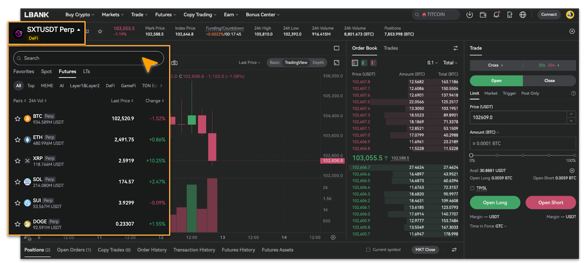Click the MKT Close button
The height and width of the screenshot is (263, 584).
(425, 250)
